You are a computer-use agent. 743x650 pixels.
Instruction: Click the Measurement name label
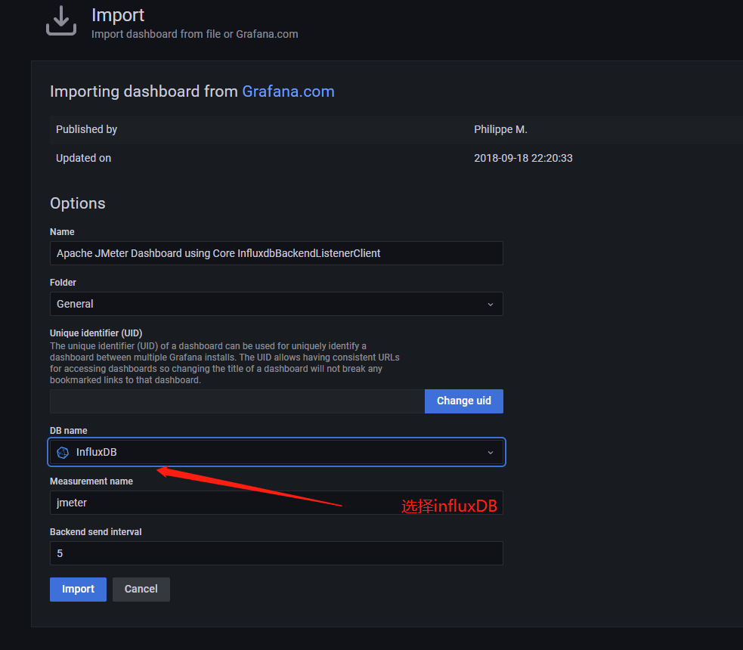(x=91, y=481)
